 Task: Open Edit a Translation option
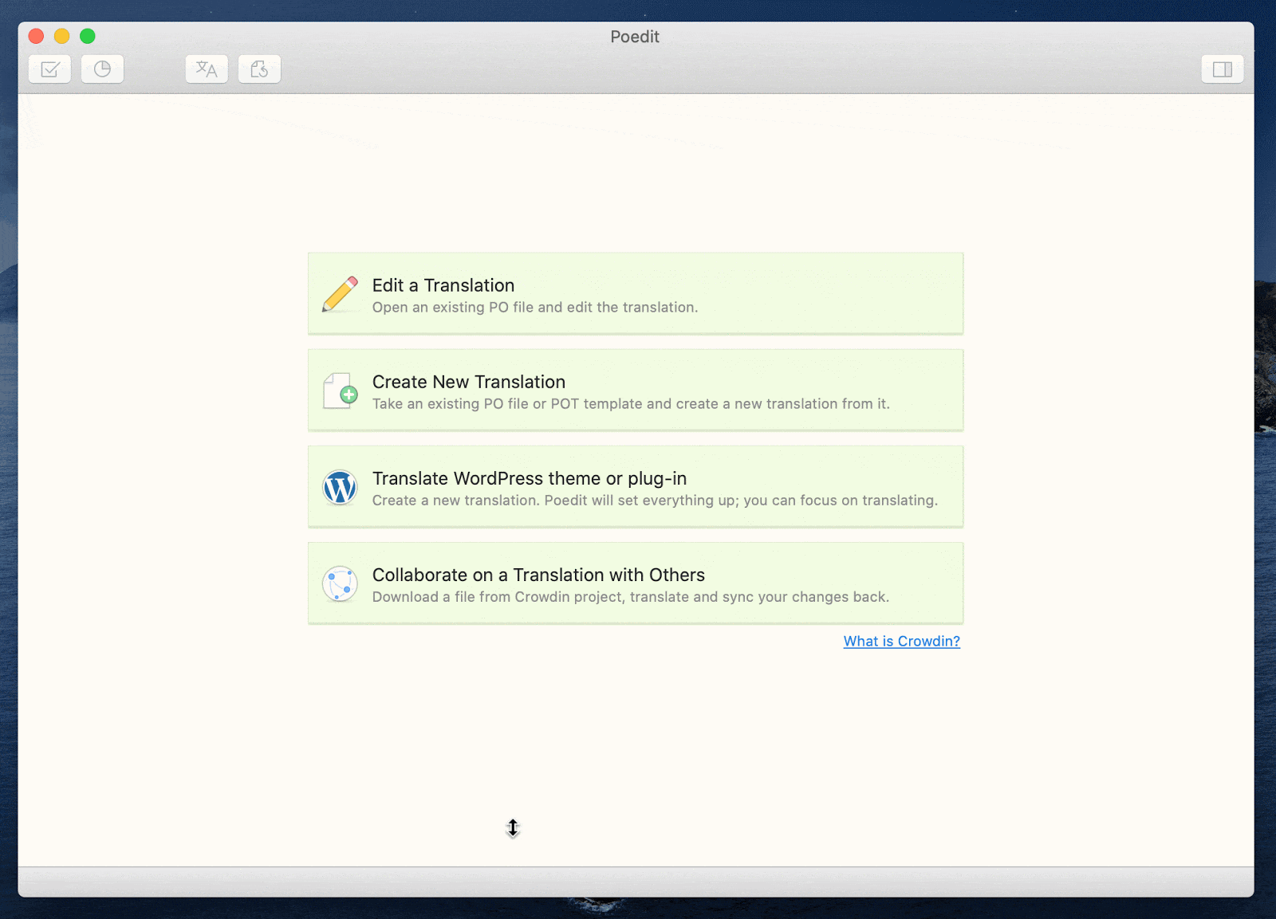(636, 294)
